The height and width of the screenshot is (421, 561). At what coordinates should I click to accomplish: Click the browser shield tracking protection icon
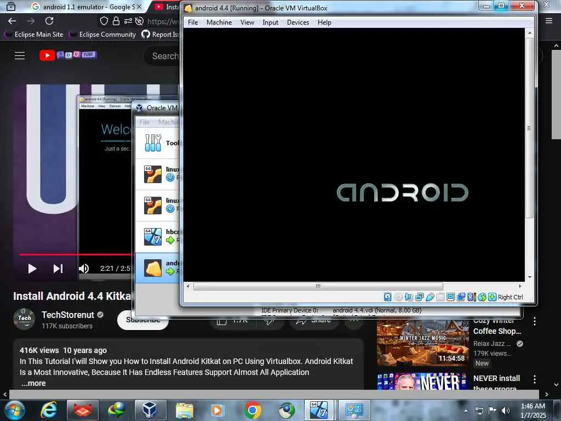tap(104, 21)
